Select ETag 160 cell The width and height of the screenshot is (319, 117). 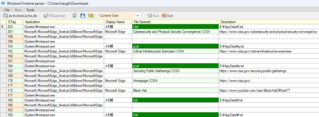[15, 115]
